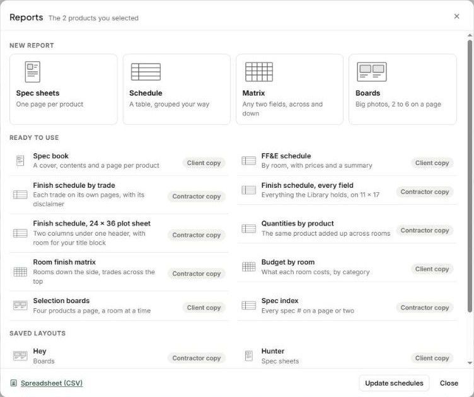Click Client copy badge on Hunter layout
The width and height of the screenshot is (474, 397).
432,358
